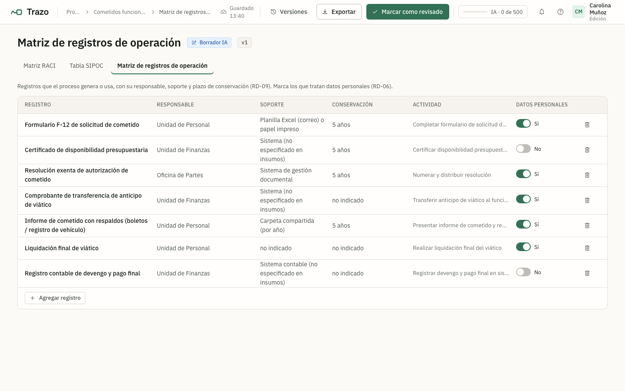Viewport: 625px width, 391px height.
Task: Click the IA usage progress bar
Action: click(475, 12)
